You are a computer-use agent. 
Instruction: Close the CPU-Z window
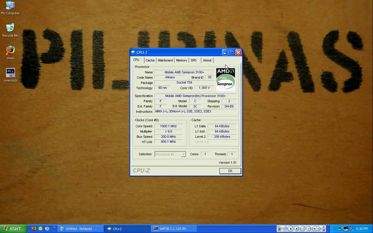[x=238, y=52]
